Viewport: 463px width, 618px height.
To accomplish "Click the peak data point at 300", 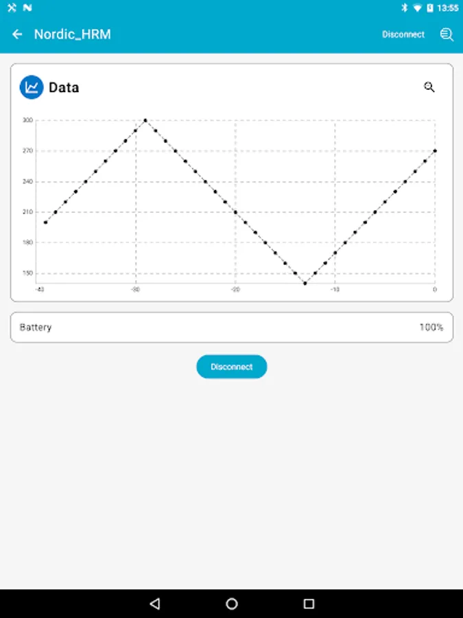I will click(145, 120).
